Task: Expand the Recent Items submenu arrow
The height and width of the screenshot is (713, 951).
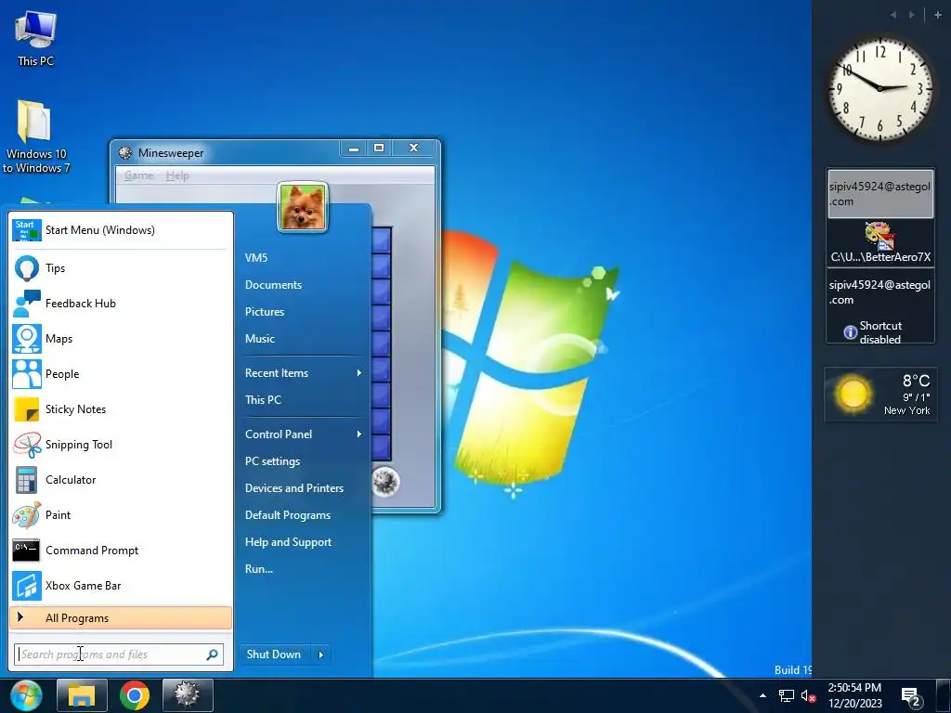Action: click(359, 373)
